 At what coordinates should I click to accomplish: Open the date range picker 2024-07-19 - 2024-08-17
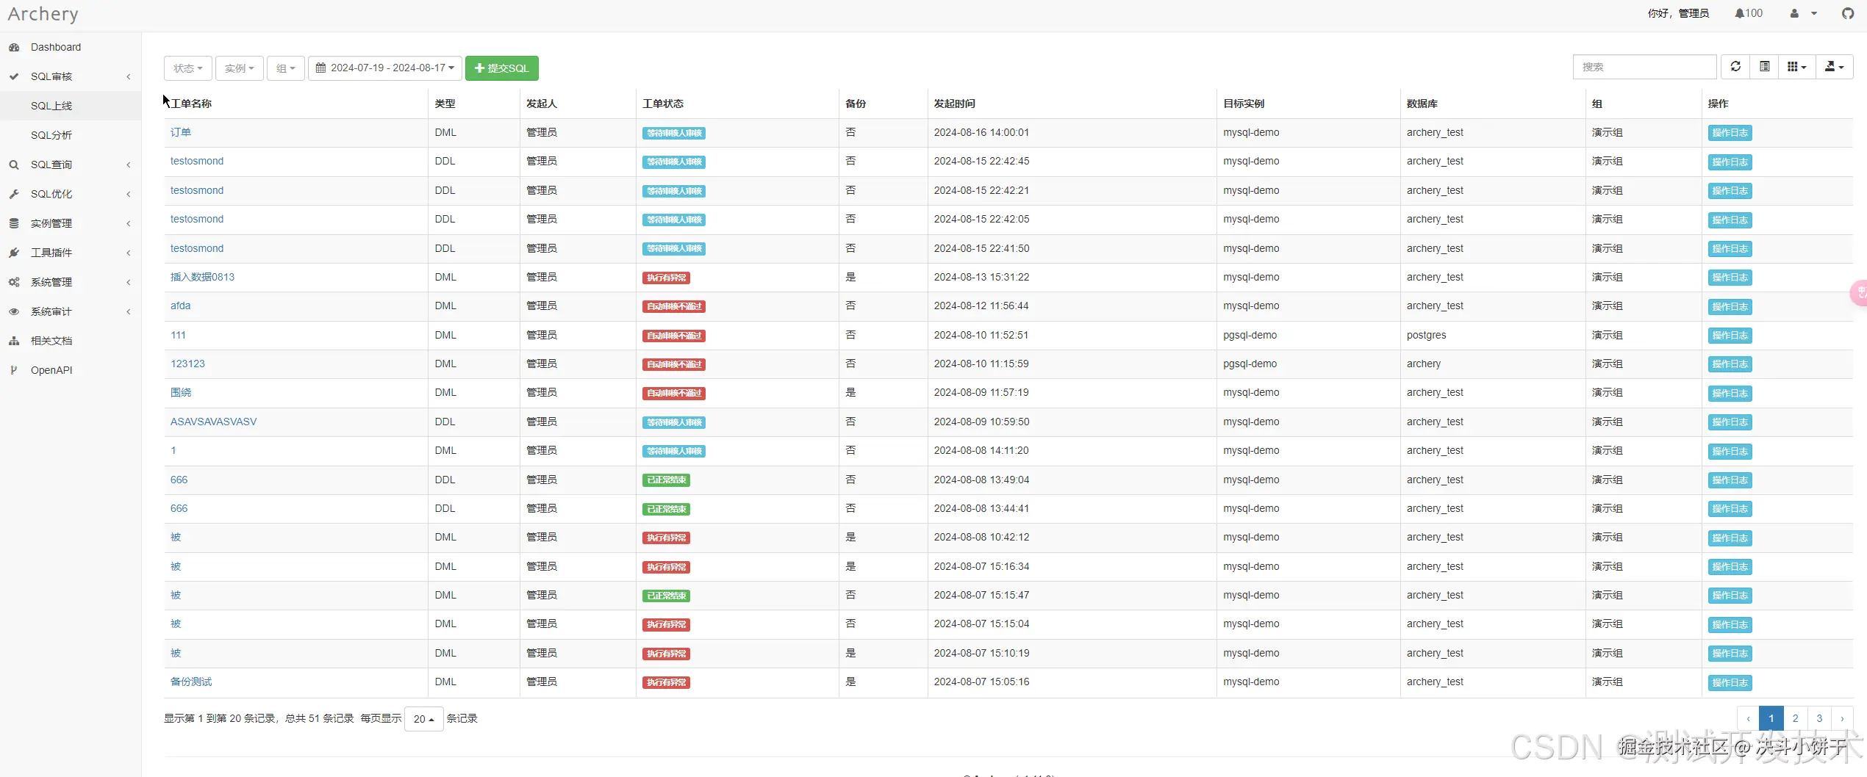pyautogui.click(x=385, y=68)
